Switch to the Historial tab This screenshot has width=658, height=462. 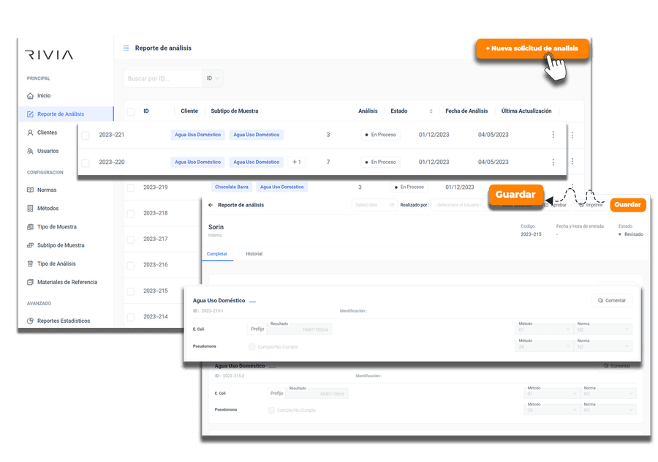coord(254,254)
